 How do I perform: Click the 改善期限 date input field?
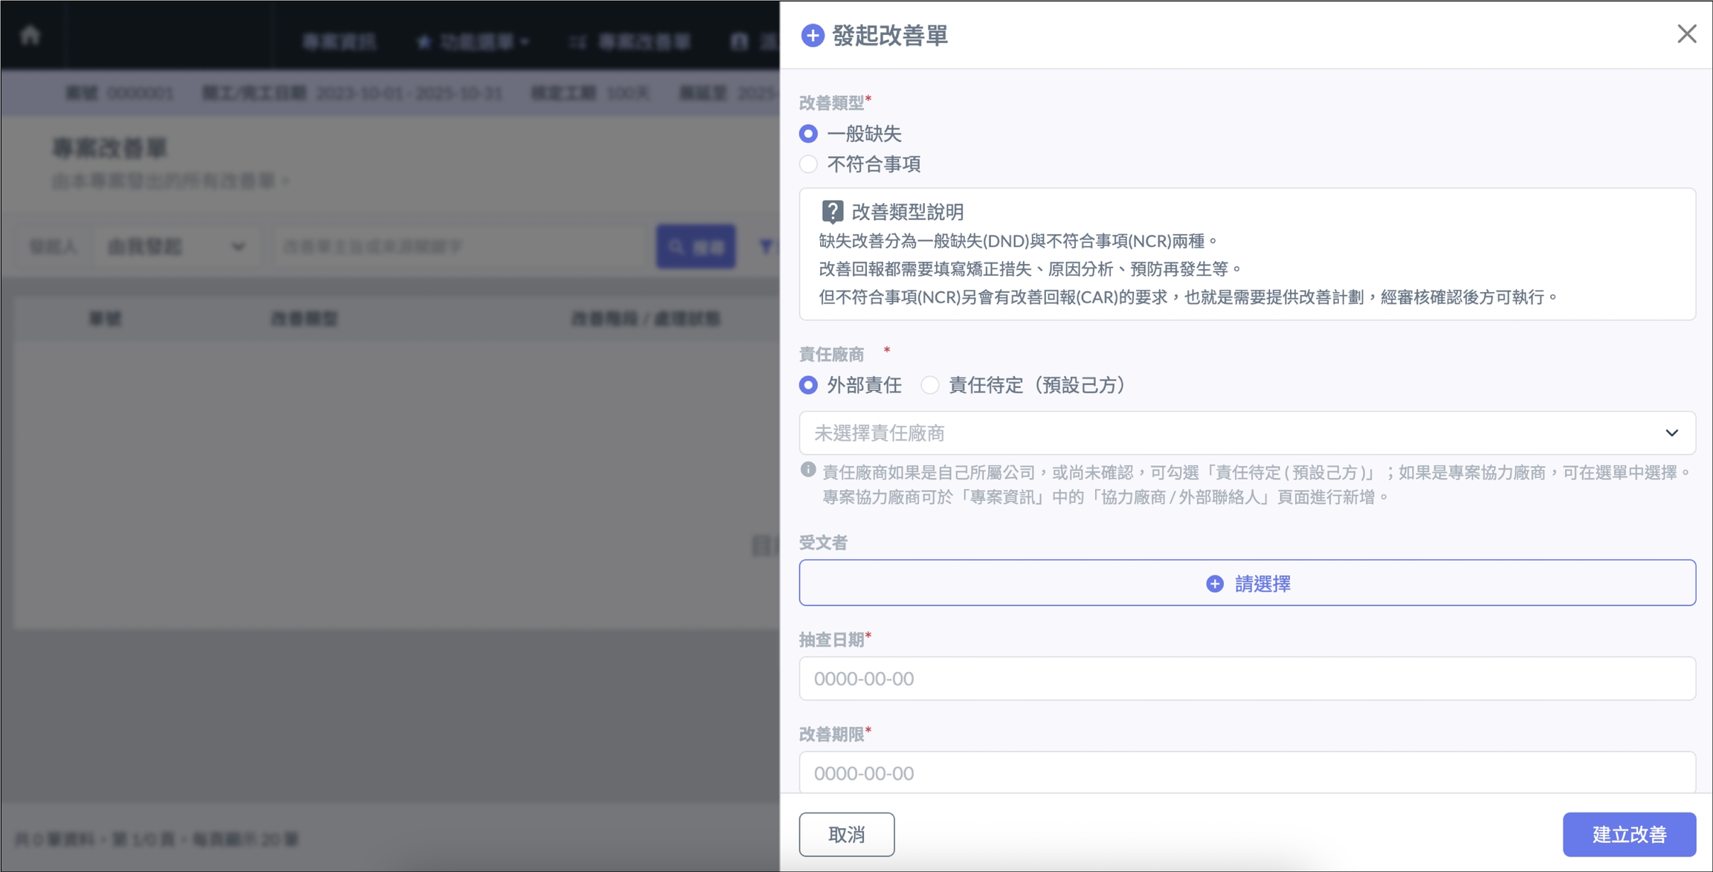(x=1247, y=773)
